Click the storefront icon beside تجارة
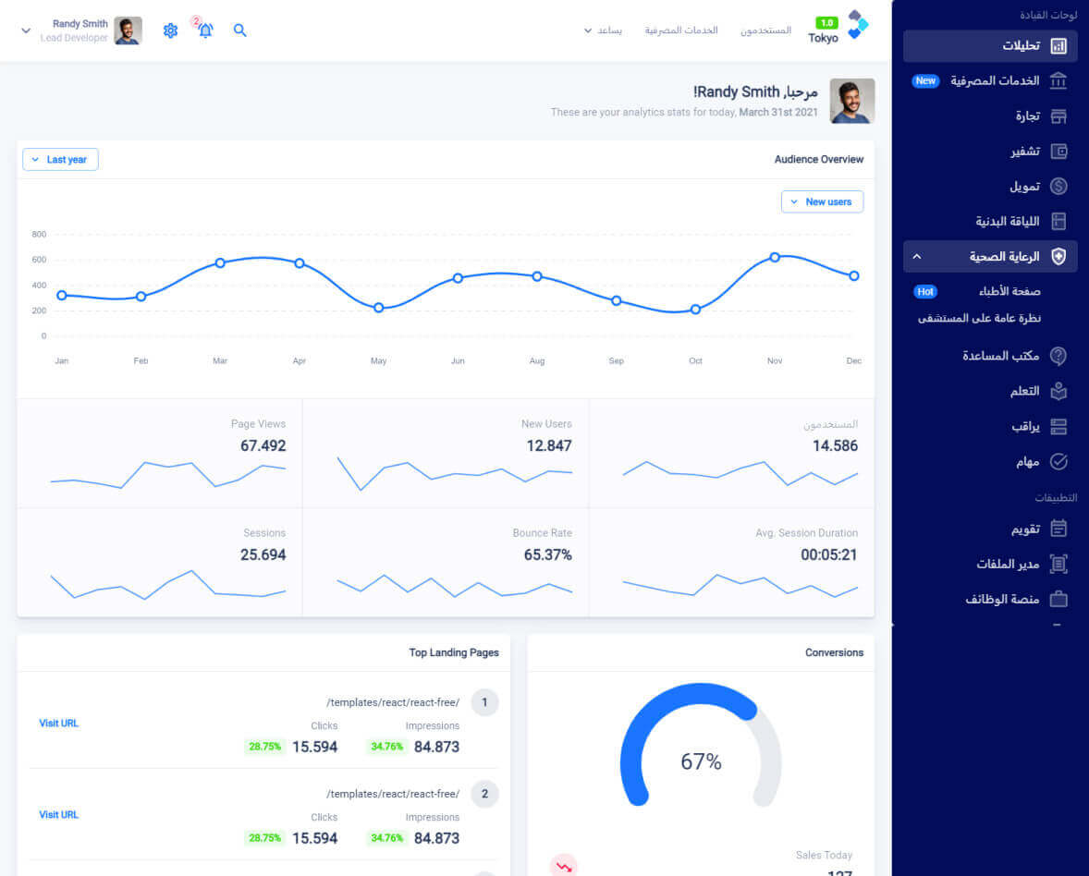Image resolution: width=1089 pixels, height=876 pixels. point(1058,116)
